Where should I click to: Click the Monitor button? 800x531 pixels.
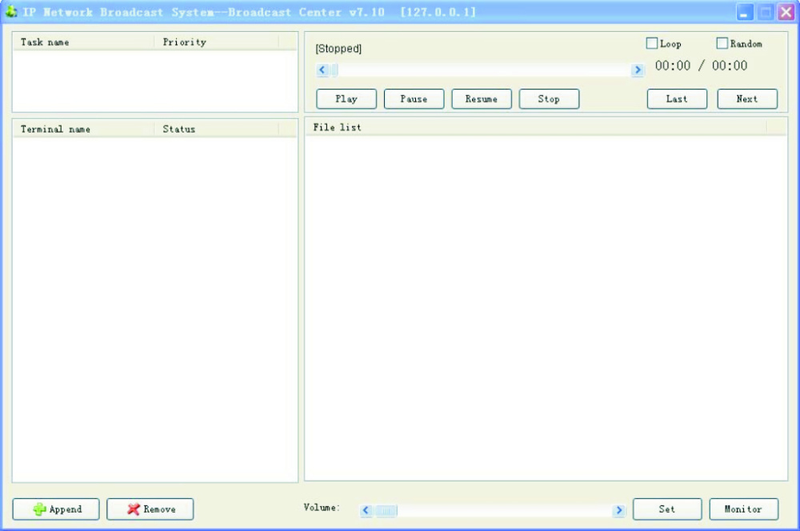pos(743,509)
